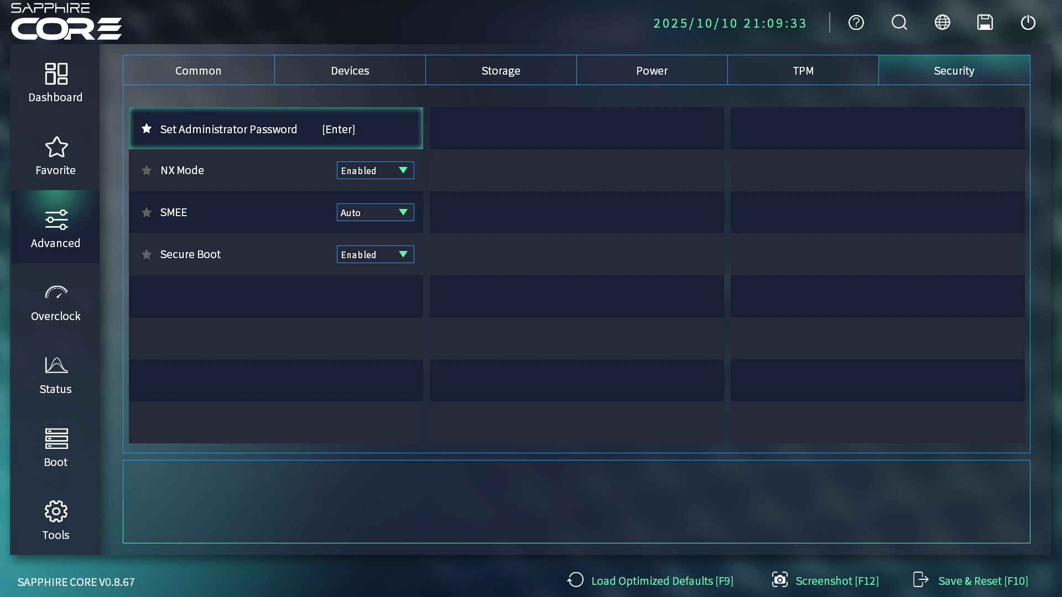Open search with the magnifier icon
This screenshot has width=1062, height=597.
[x=899, y=23]
